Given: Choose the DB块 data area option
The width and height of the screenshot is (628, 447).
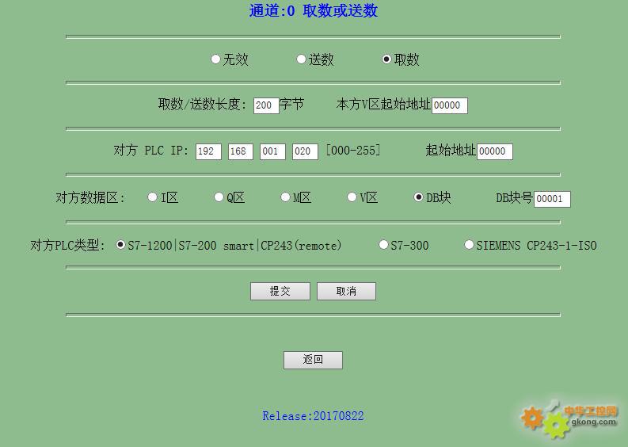Looking at the screenshot, I should (x=418, y=197).
